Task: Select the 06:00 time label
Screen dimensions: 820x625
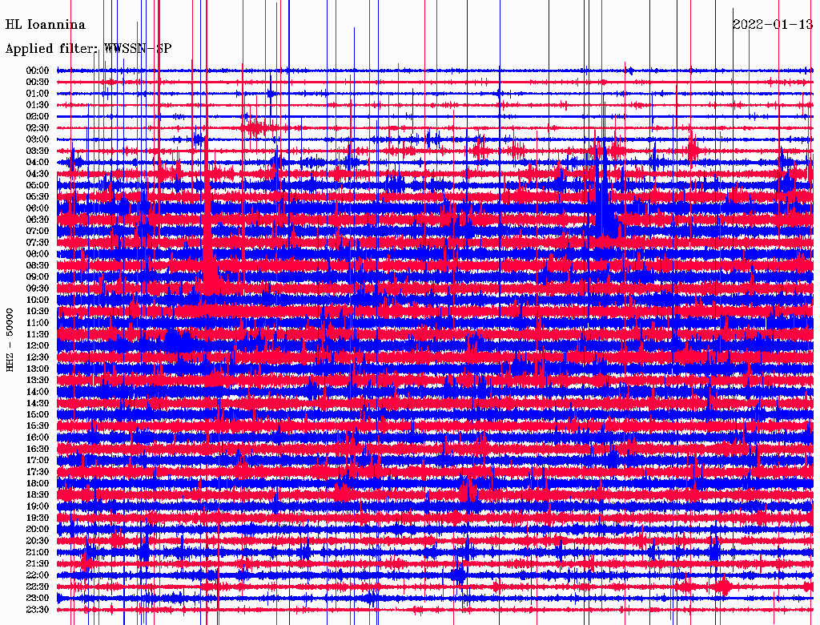Action: (38, 208)
